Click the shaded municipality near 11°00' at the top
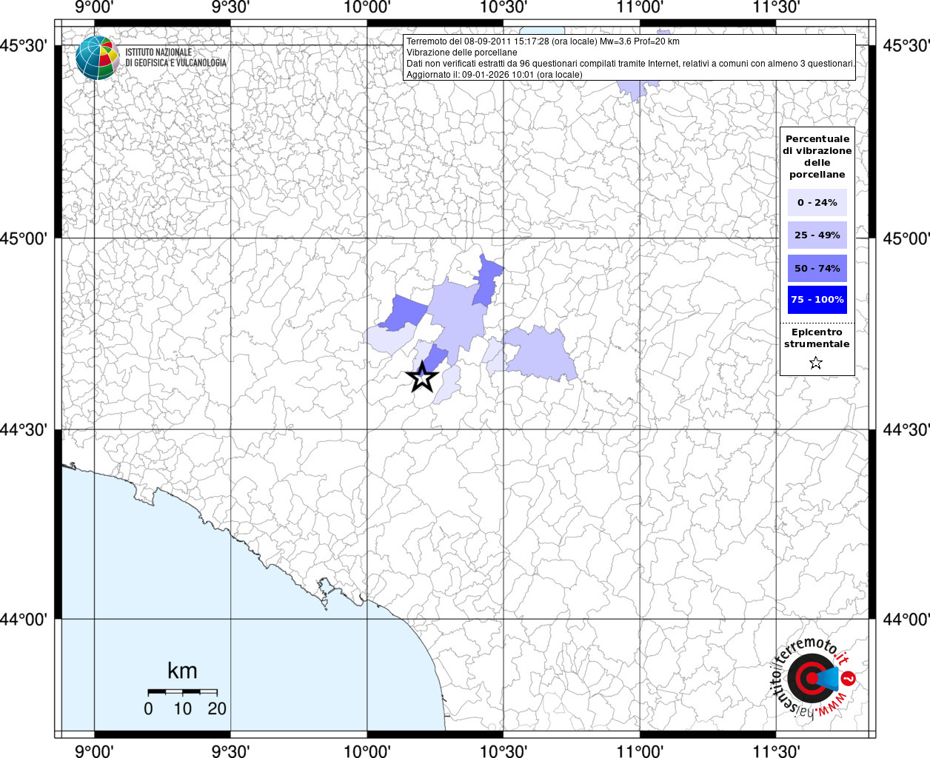The width and height of the screenshot is (930, 758). [638, 88]
